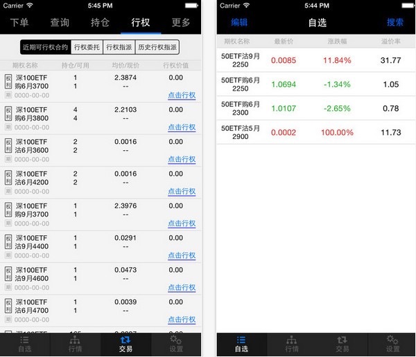Viewport: 416px width, 357px height.
Task: Tap 权利 icon of 深100ETF沽6月4200
Action: (8, 178)
